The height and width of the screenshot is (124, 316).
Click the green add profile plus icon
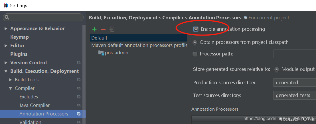[94, 29]
